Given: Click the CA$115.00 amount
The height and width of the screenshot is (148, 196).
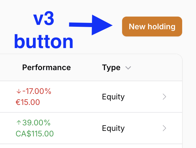Looking at the screenshot, I should click(x=35, y=134).
